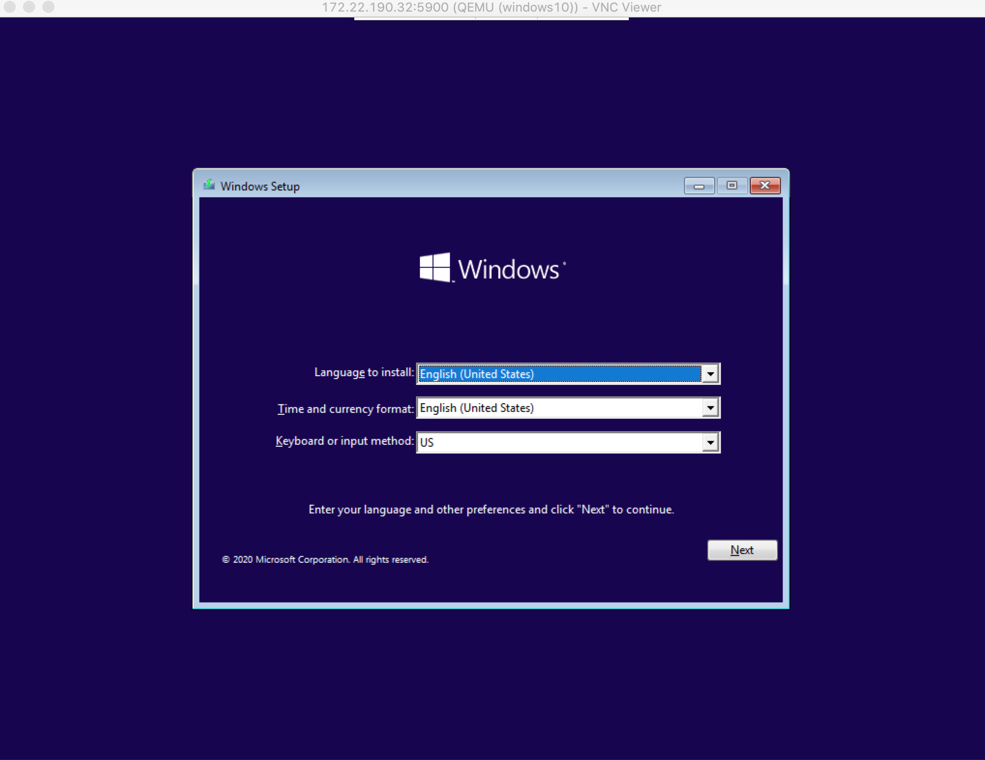Image resolution: width=985 pixels, height=760 pixels.
Task: Zoom the VNC Viewer macOS window
Action: 48,7
